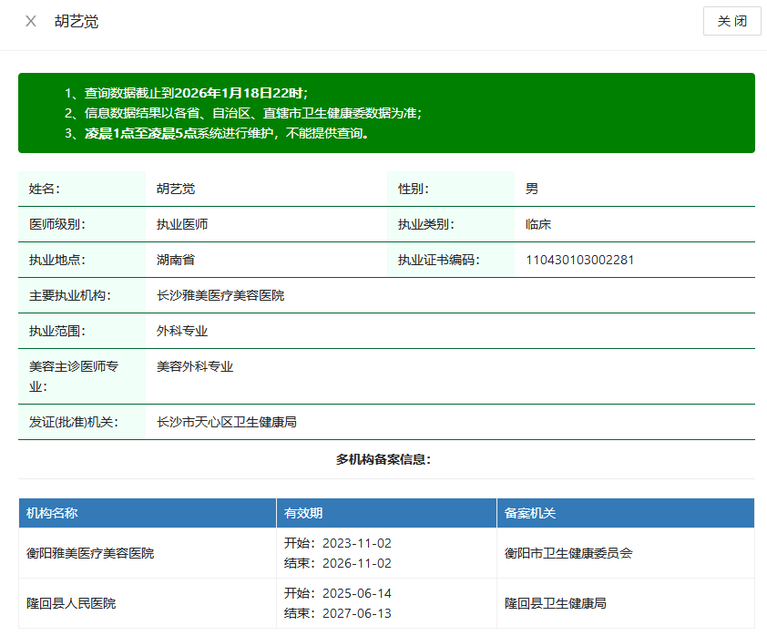The width and height of the screenshot is (767, 636).
Task: Select the 衡阳雅美医疗美容医院 table row
Action: [90, 553]
